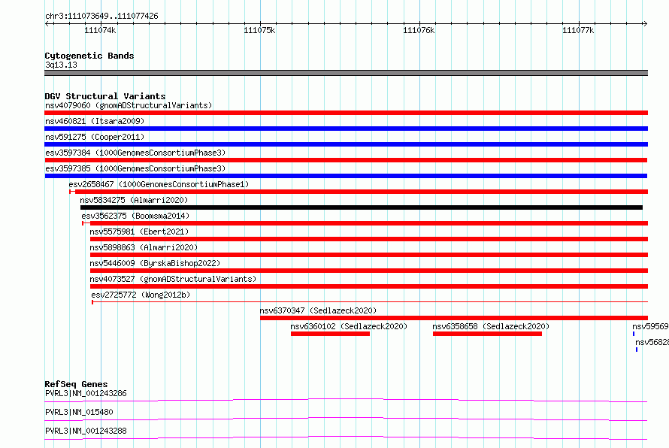669x448 pixels.
Task: Click the 111074k ruler tick label
Action: pyautogui.click(x=100, y=30)
